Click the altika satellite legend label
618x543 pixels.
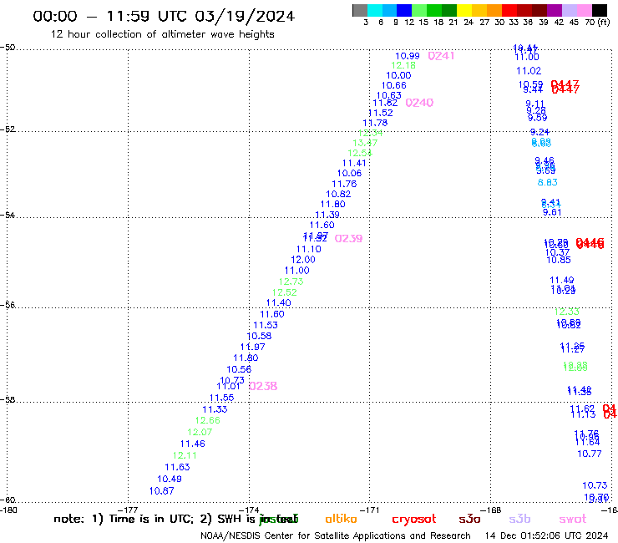(x=341, y=519)
